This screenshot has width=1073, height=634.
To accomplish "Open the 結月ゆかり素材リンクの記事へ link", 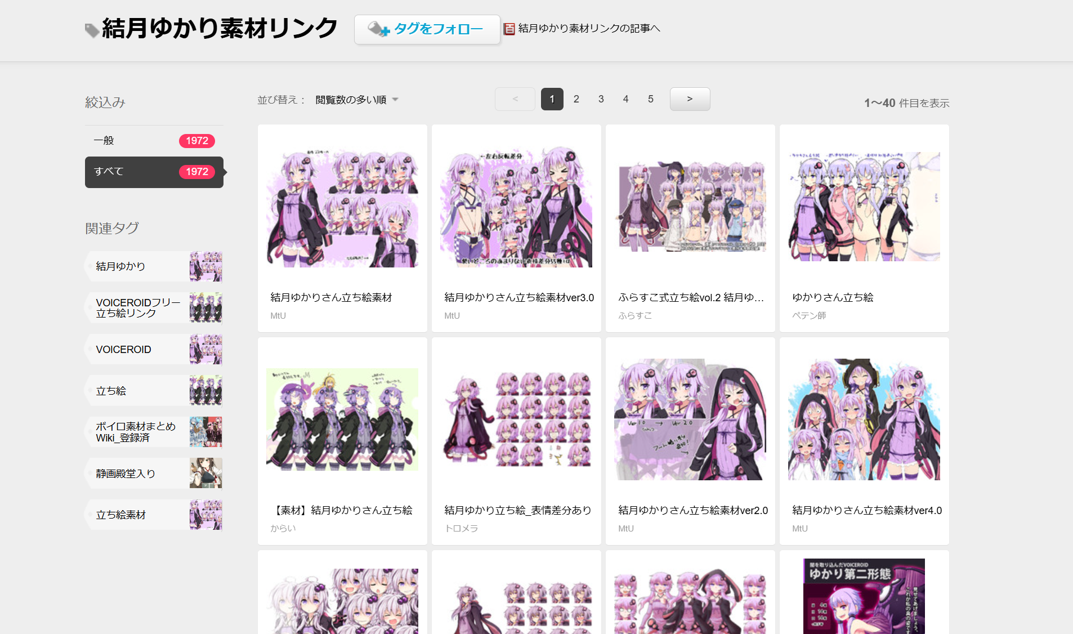I will [588, 28].
